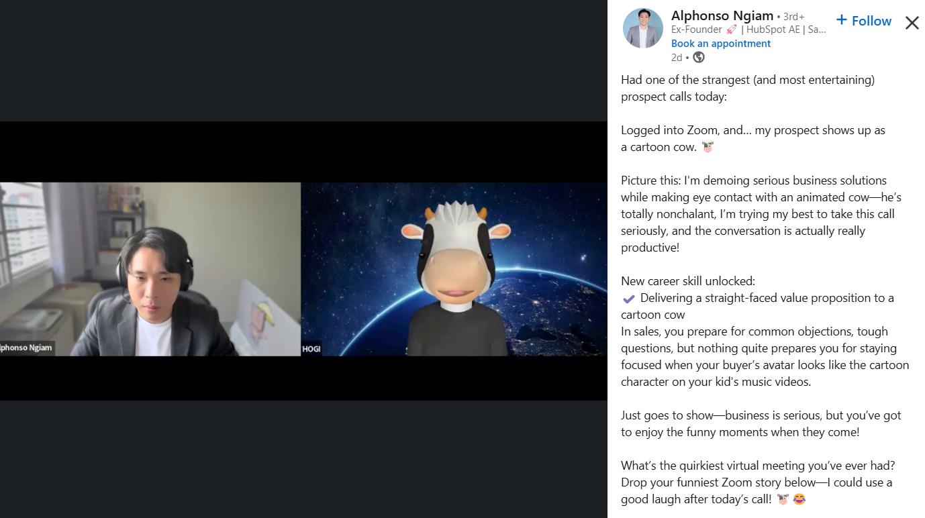The image size is (925, 518).
Task: Click the cow emoji after 'a cartoon cow.'
Action: coord(708,147)
